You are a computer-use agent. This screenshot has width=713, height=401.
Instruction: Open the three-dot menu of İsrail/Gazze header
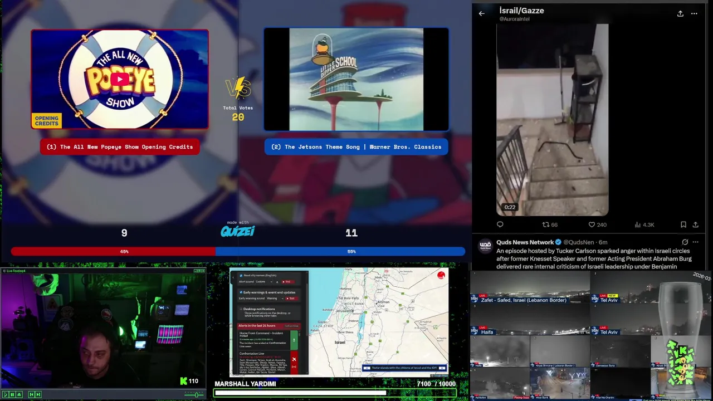click(x=694, y=13)
